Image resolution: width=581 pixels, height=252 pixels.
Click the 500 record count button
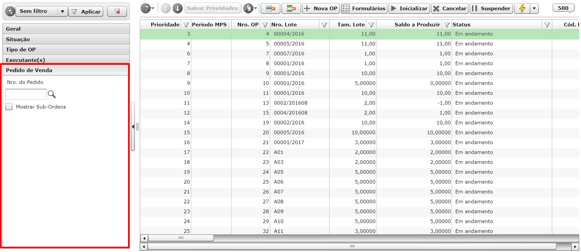[x=563, y=8]
